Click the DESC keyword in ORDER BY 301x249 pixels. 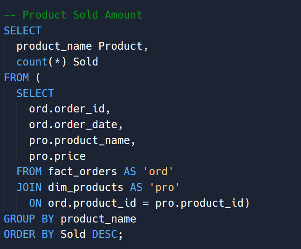coord(104,234)
